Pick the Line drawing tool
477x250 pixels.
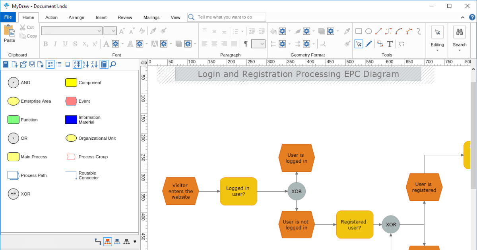pyautogui.click(x=379, y=31)
